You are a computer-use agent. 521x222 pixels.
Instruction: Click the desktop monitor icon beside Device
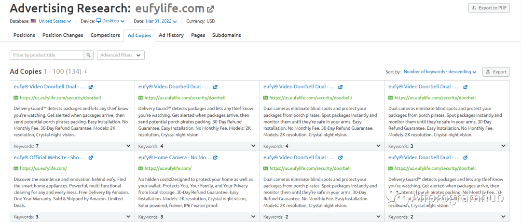click(98, 21)
